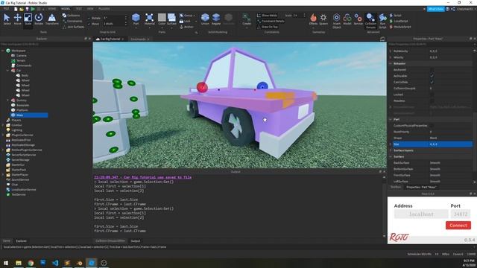This screenshot has height=268, width=477.
Task: Insert a new ModuleScript
Action: tap(400, 27)
